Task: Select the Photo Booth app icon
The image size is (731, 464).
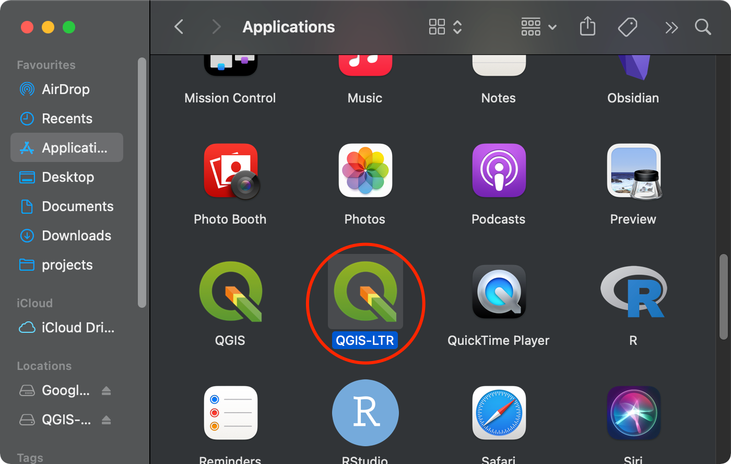Action: tap(231, 171)
